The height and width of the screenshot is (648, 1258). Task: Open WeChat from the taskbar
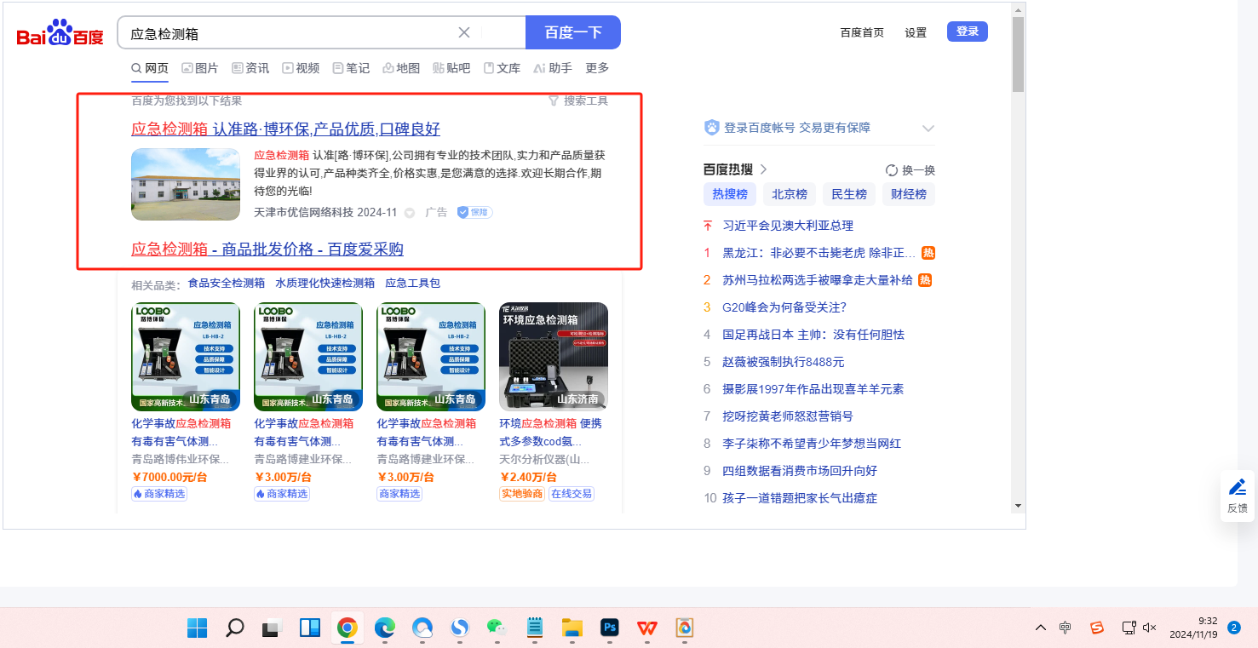point(497,628)
